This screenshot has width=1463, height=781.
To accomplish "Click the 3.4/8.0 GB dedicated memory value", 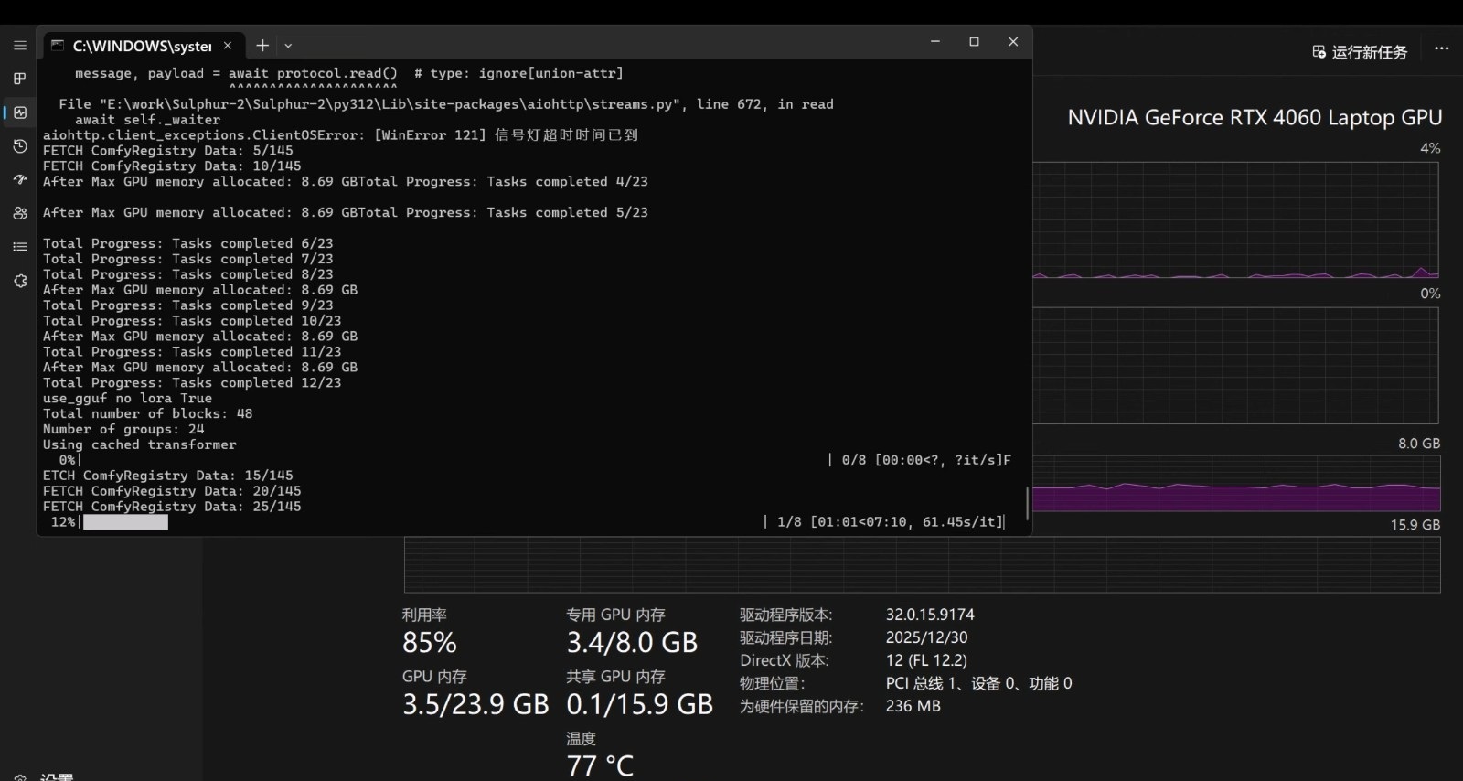I will pos(632,643).
